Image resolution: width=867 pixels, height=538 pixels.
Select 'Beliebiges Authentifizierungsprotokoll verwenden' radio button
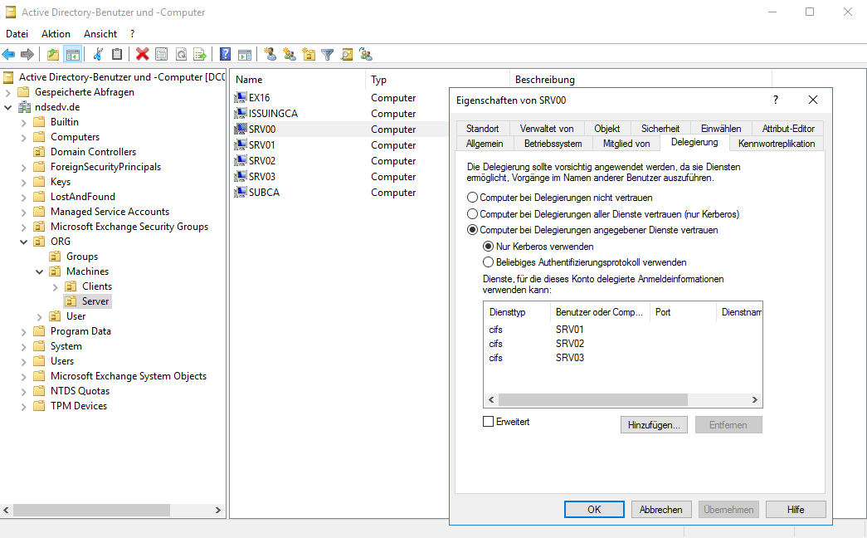(x=489, y=262)
